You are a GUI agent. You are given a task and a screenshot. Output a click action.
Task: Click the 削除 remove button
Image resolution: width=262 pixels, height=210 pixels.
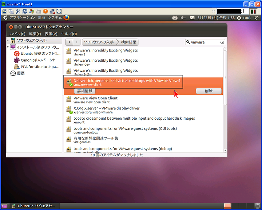coord(209,91)
